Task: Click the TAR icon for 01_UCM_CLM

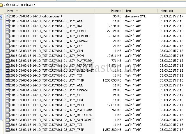Action: click(x=8, y=51)
